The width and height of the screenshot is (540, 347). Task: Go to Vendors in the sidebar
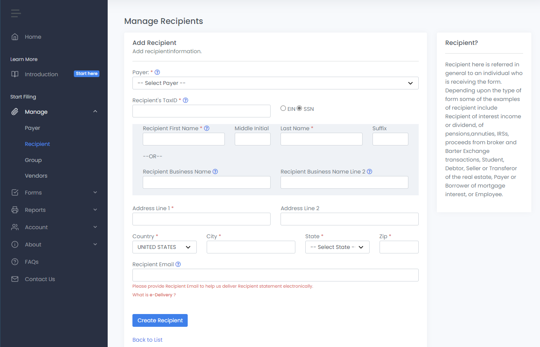36,176
